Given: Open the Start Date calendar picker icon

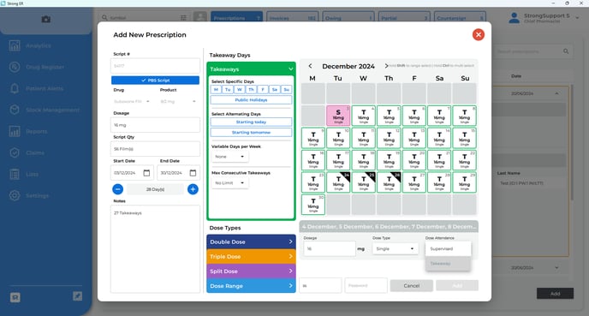Looking at the screenshot, I should (146, 173).
